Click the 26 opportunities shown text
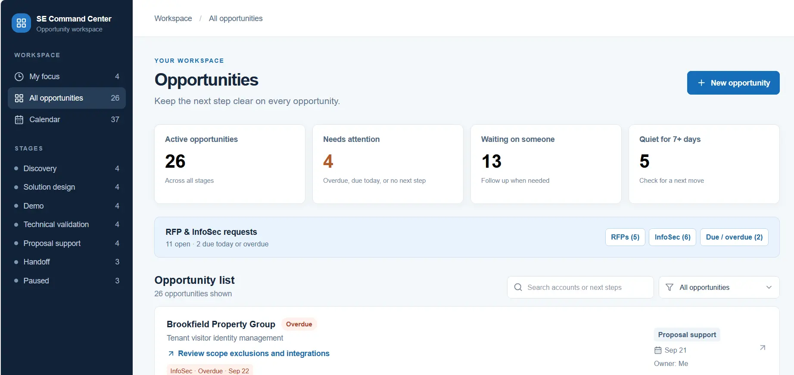The width and height of the screenshot is (794, 375). [x=193, y=294]
